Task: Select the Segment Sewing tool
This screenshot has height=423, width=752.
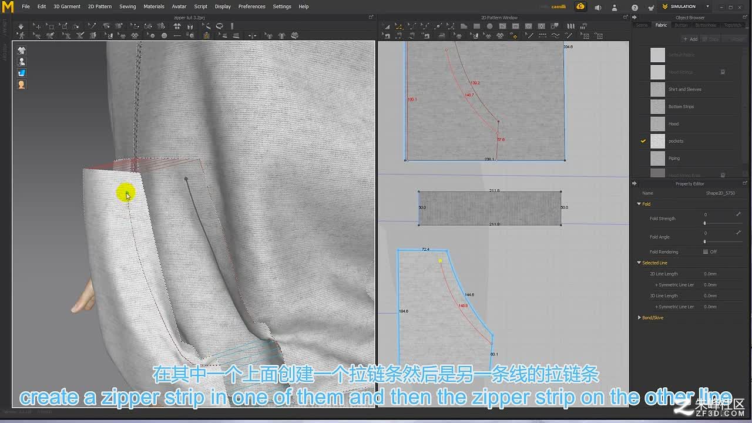Action: pos(398,36)
